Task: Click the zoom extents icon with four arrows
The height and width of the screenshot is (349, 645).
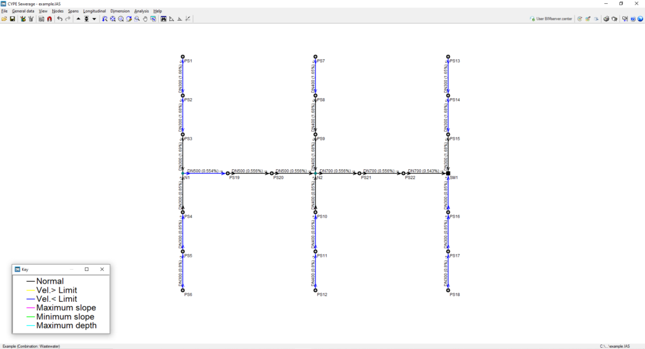Action: (x=113, y=19)
